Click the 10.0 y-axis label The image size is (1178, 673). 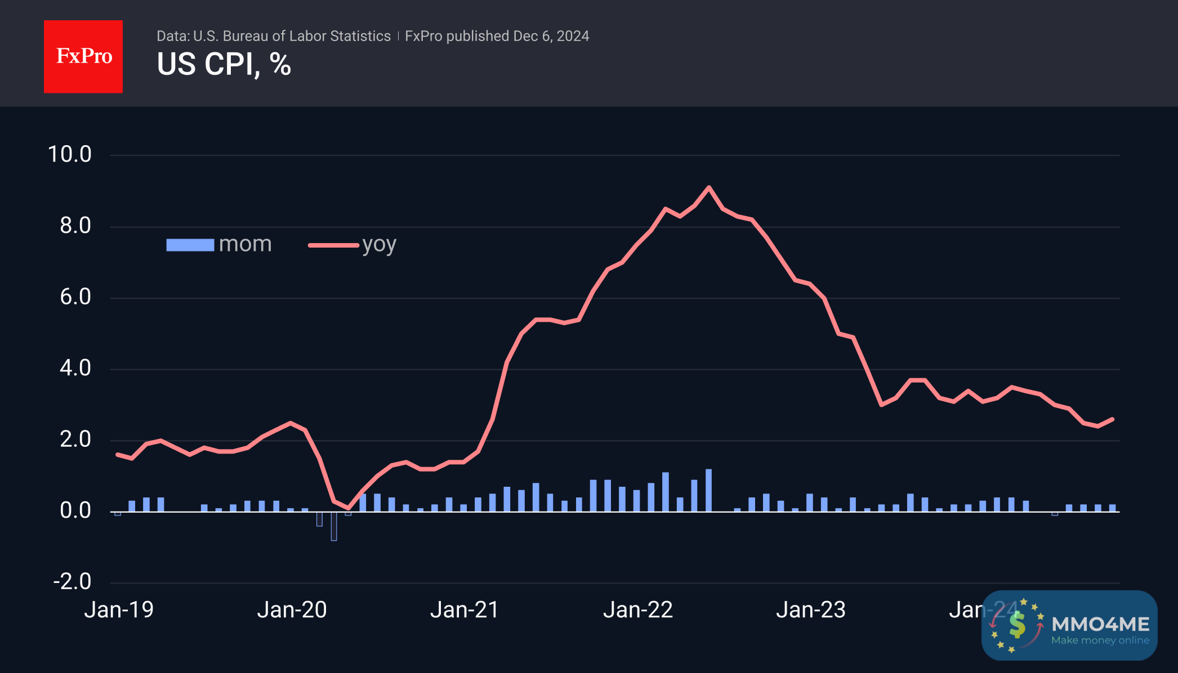coord(70,154)
